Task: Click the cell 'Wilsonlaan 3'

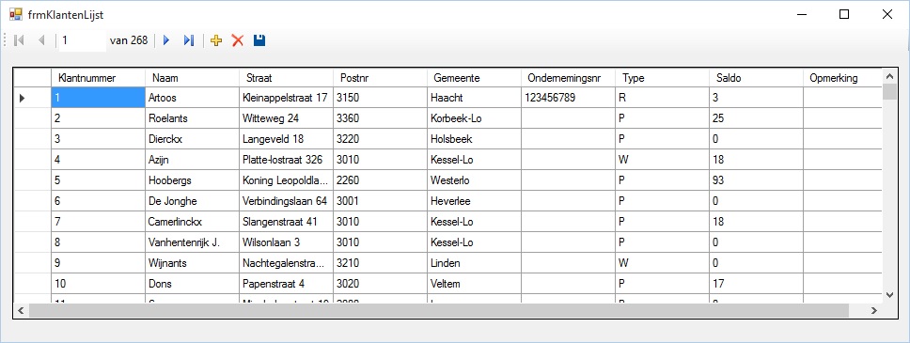Action: coord(286,242)
